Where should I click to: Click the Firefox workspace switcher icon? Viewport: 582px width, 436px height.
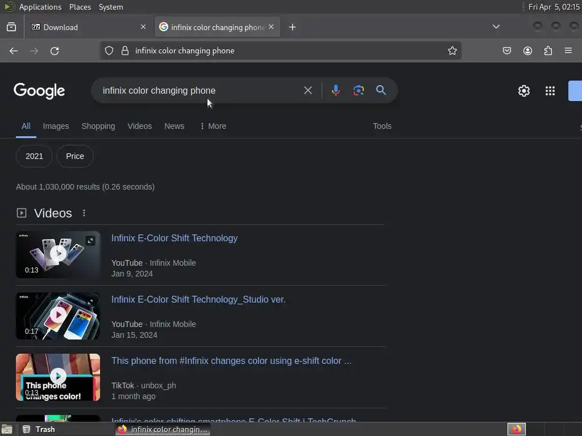pos(517,429)
